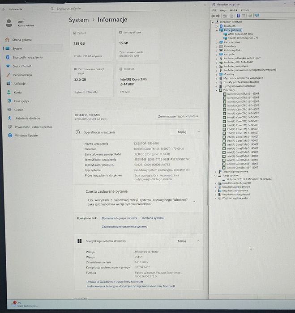Collapse Specyfikacja systemu Windows section
Viewport: 295px width, 313px height.
tap(198, 241)
